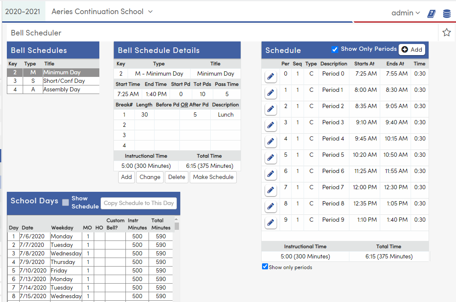
Task: Open the help documentation icon
Action: [x=431, y=13]
